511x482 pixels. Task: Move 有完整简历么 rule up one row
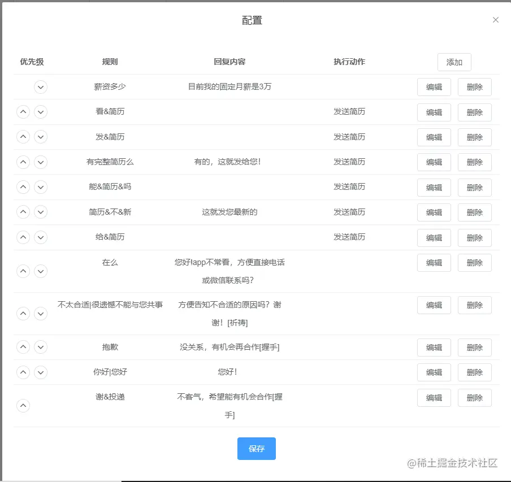(23, 162)
